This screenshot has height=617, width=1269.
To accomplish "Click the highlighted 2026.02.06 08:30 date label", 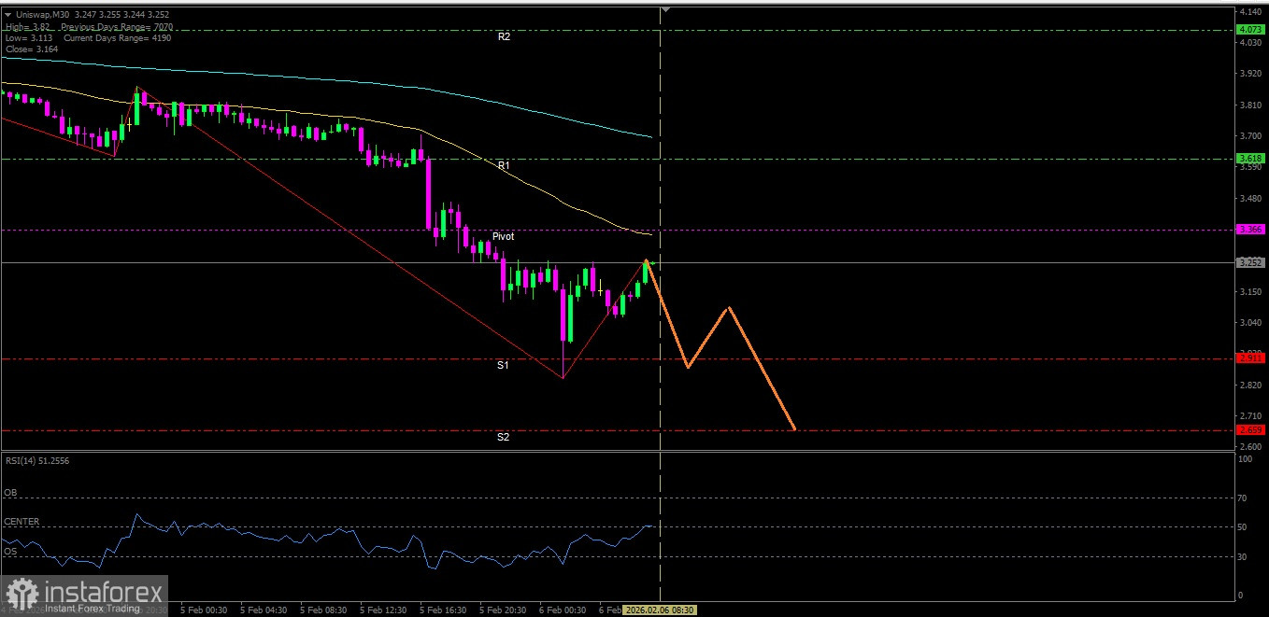I will point(660,610).
